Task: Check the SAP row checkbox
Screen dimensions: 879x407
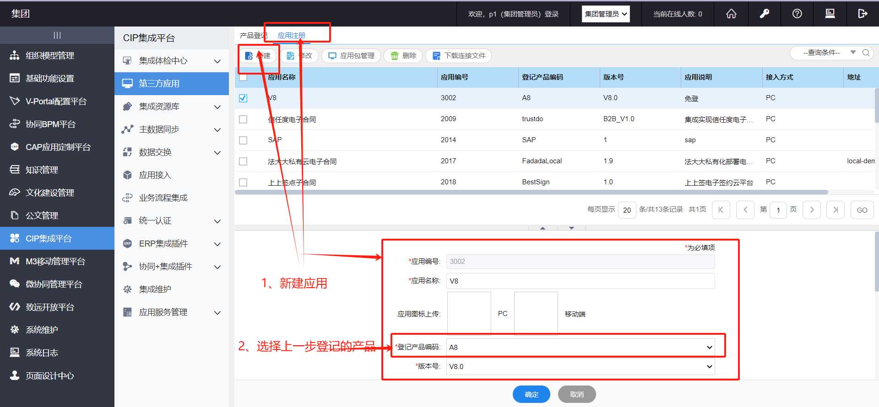Action: pos(243,140)
